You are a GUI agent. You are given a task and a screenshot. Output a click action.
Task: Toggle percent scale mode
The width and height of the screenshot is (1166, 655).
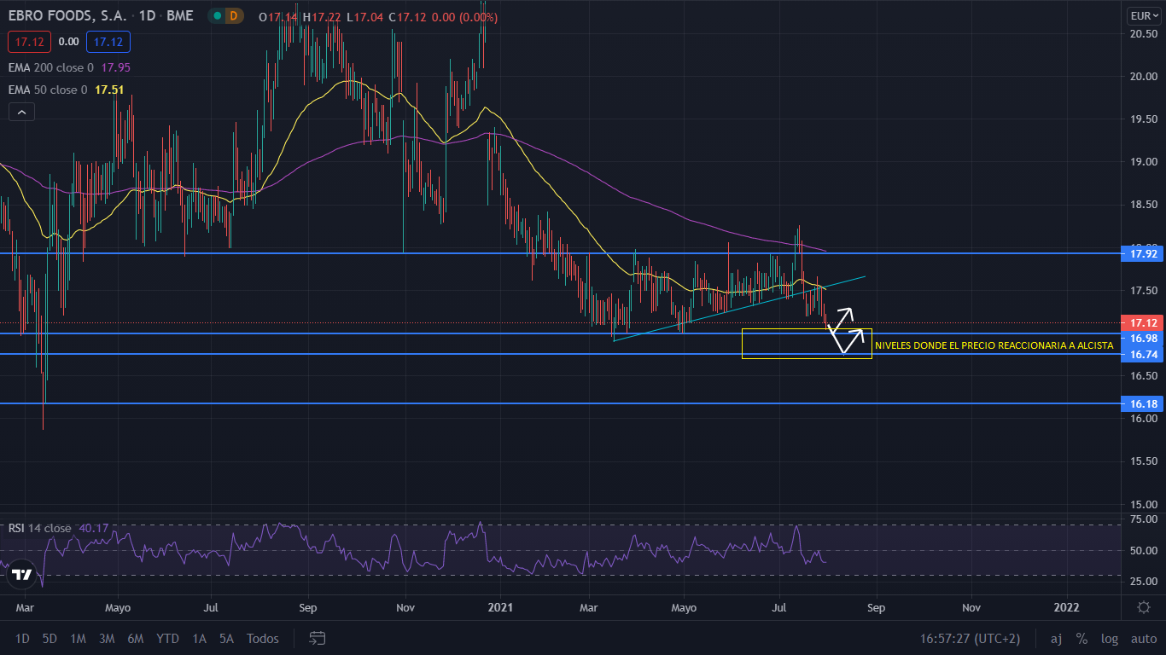pos(1081,638)
